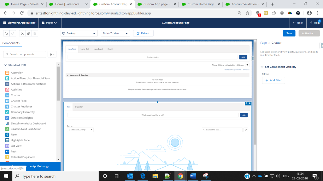Viewport: 323px width, 181px height.
Task: Click the feed refresh icon beside search
Action: coord(246,129)
